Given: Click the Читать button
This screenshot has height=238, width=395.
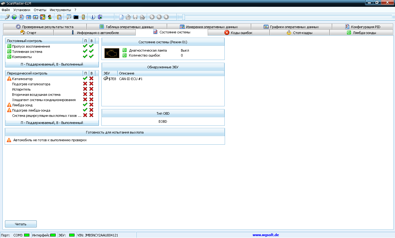Looking at the screenshot, I should [x=21, y=224].
